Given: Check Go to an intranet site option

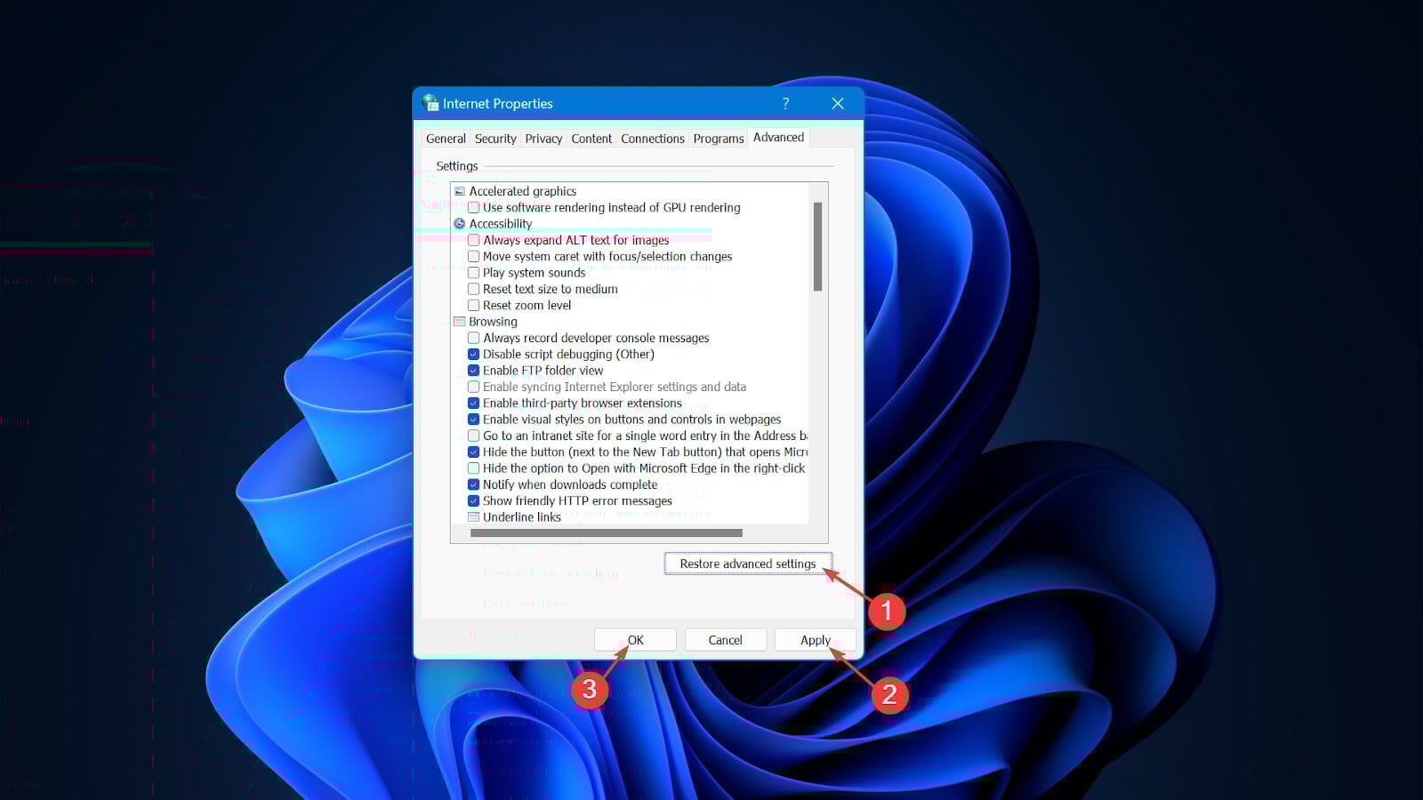Looking at the screenshot, I should coord(473,436).
